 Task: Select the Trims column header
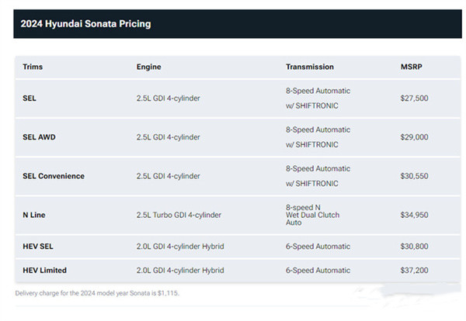[x=33, y=67]
